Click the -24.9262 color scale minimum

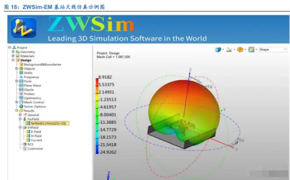tap(107, 152)
